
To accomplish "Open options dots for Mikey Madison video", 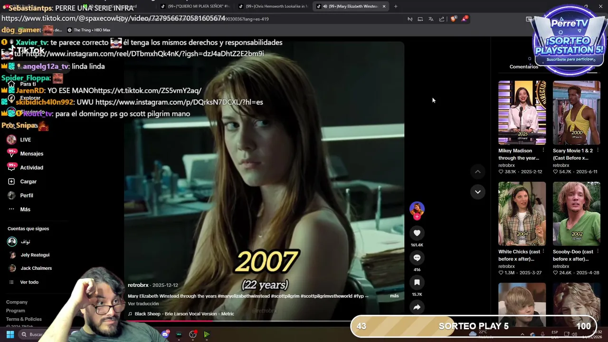I will (543, 151).
